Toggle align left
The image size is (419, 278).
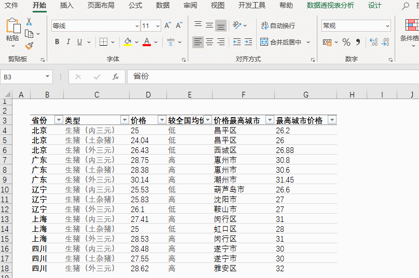(198, 42)
